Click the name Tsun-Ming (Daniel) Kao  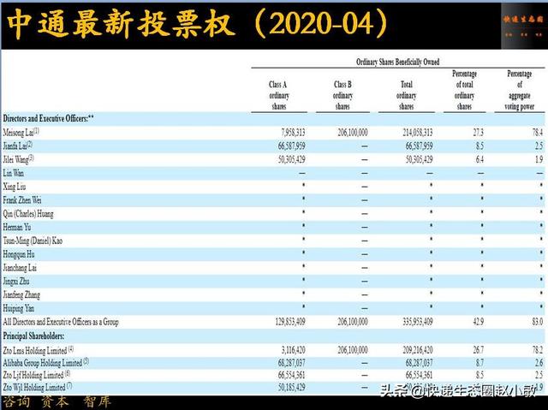[33, 241]
